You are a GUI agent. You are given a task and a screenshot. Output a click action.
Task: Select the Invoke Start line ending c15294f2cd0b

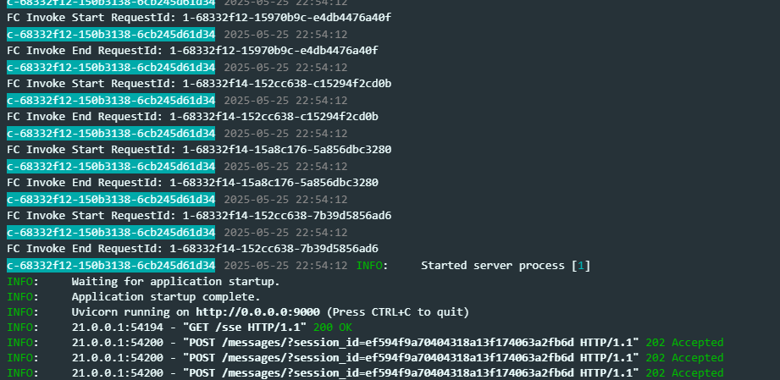point(199,83)
